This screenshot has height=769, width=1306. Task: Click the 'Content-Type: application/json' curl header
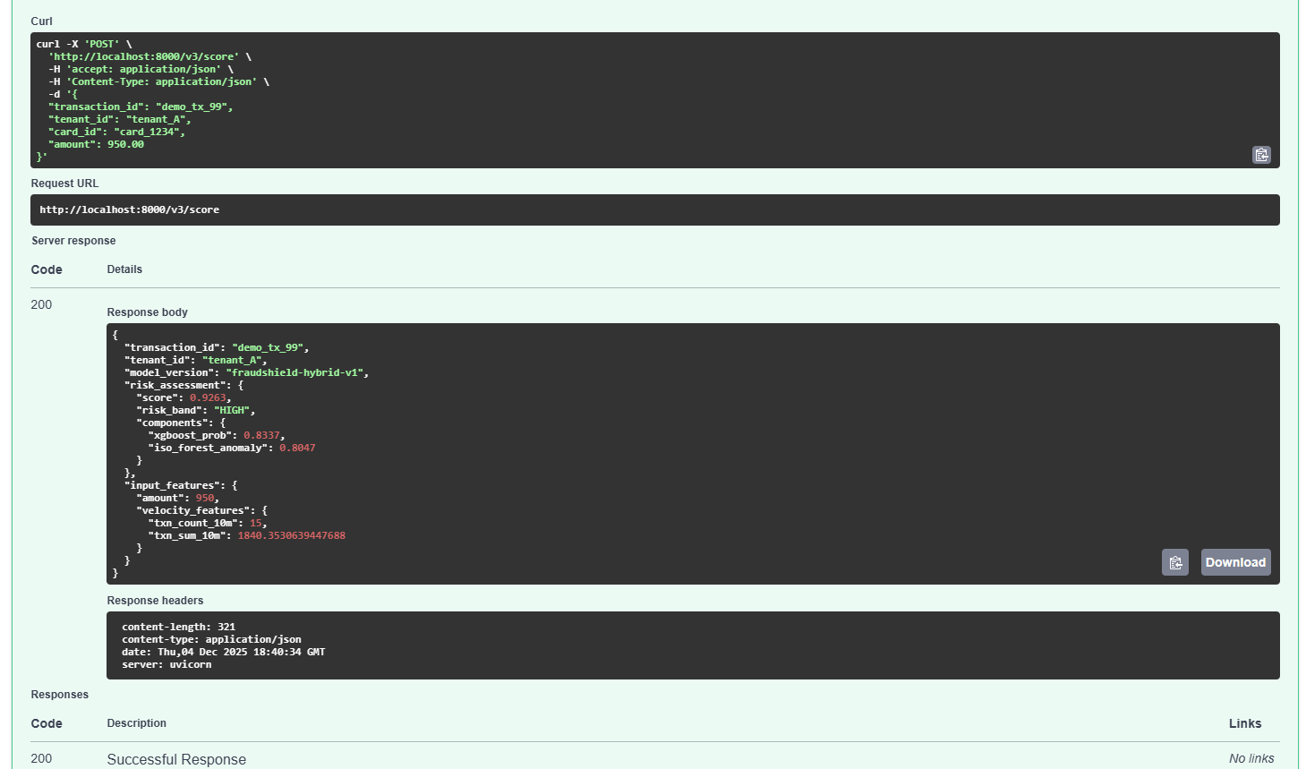[x=162, y=81]
